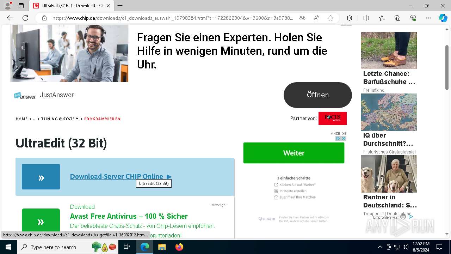The height and width of the screenshot is (254, 451).
Task: Open the Favorites list icon
Action: click(382, 18)
